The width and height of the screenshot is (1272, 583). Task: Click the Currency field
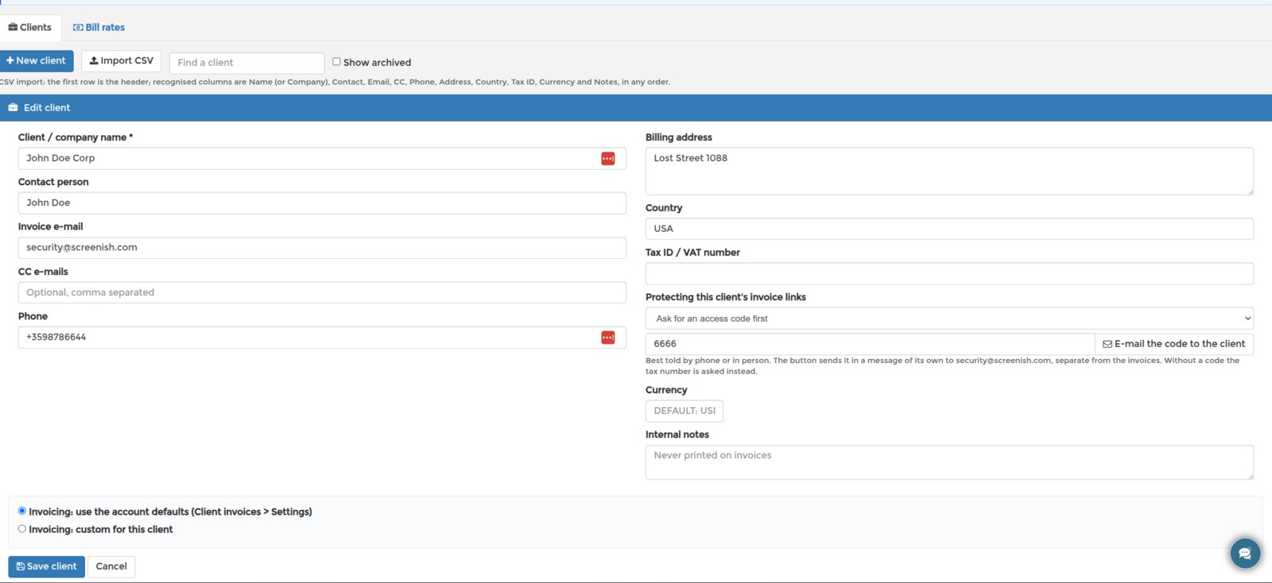point(684,411)
